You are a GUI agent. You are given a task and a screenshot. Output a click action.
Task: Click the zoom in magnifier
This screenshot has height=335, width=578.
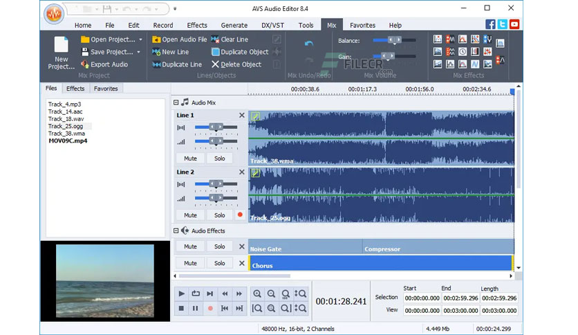pyautogui.click(x=257, y=293)
